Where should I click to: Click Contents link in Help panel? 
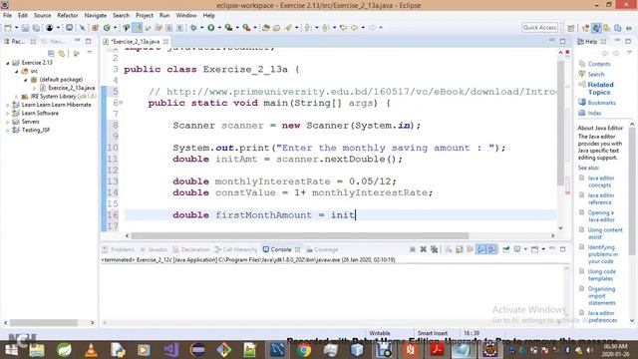point(599,64)
